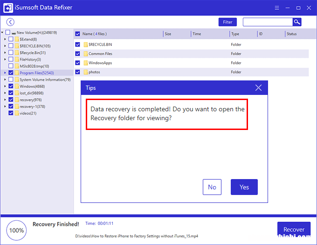Minimize the Data Refixer window
This screenshot has height=245, width=317.
pos(288,8)
